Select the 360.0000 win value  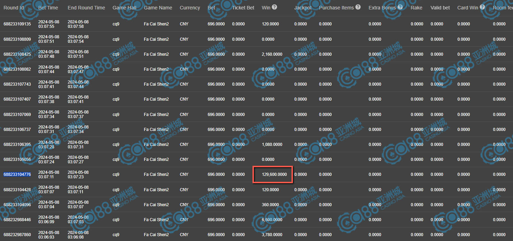[x=270, y=205]
